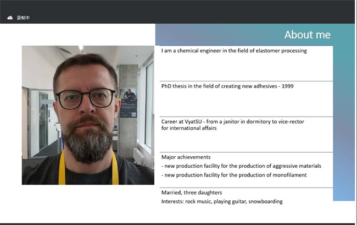Click the dark title bar at top
357x225 pixels.
(178, 7)
